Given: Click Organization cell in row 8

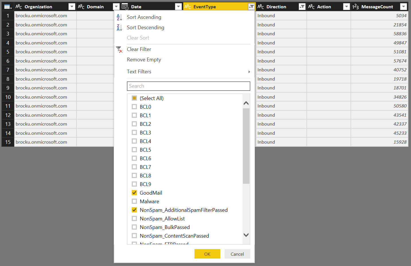Looking at the screenshot, I should click(45, 79).
